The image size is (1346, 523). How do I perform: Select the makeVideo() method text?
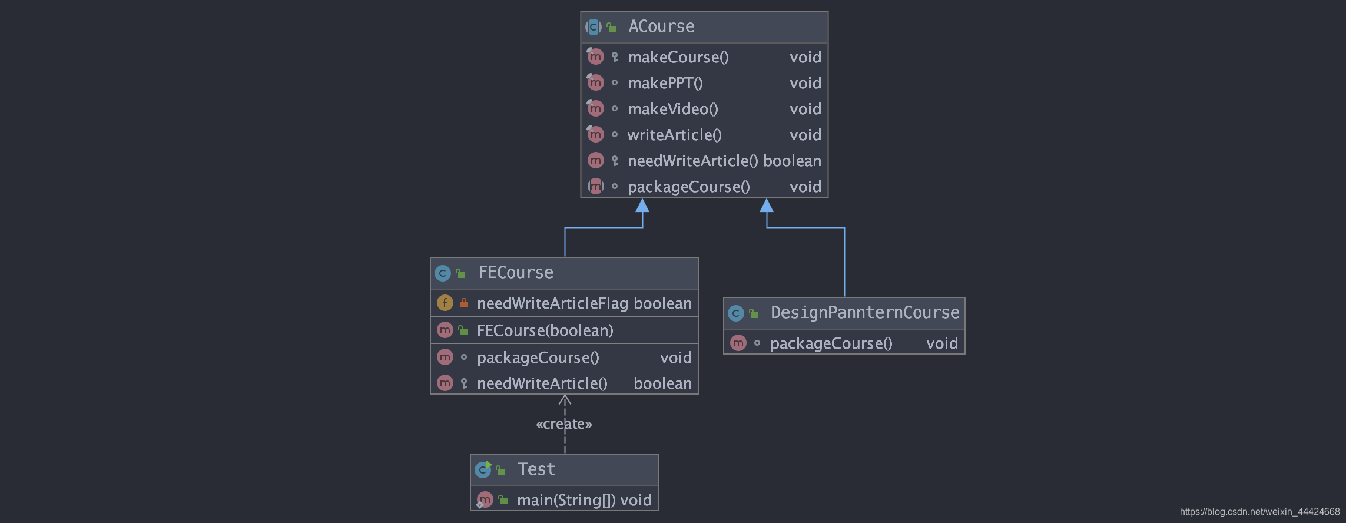click(673, 109)
